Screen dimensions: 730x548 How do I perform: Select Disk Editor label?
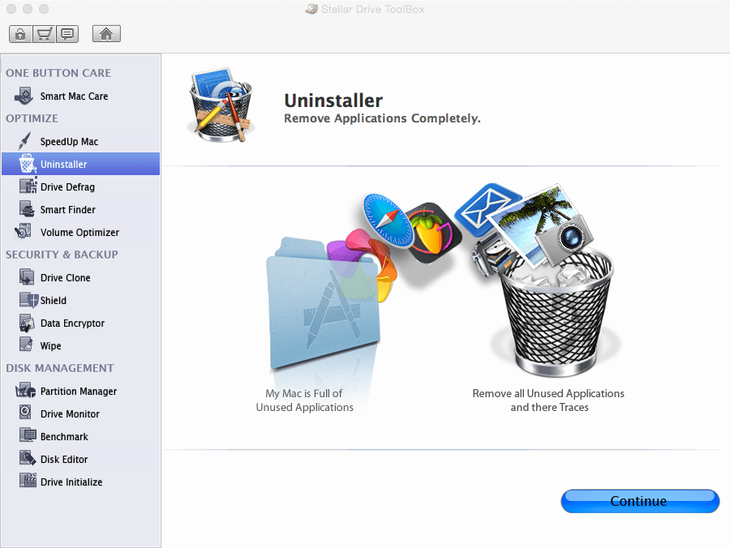tap(64, 460)
